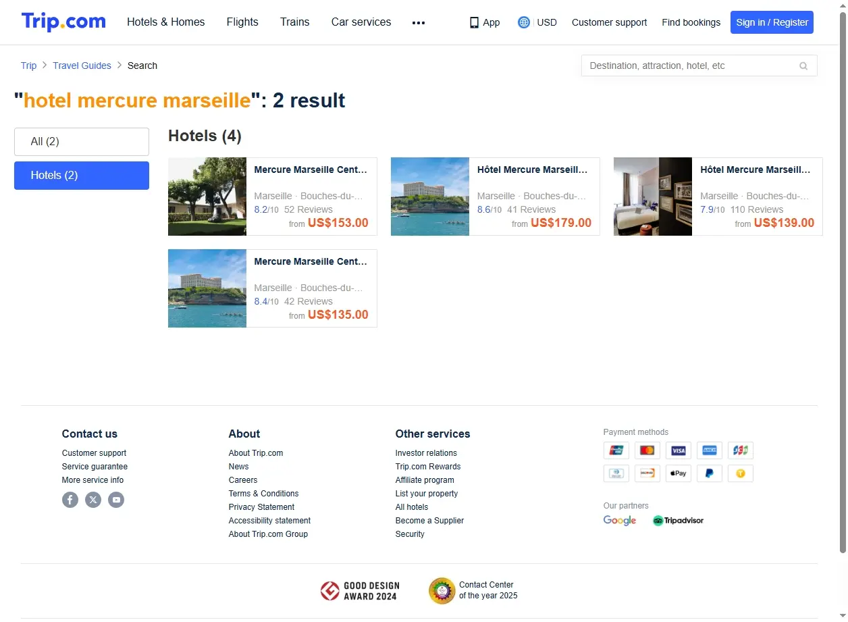This screenshot has width=848, height=622.
Task: Open footer Service guarantee link
Action: point(95,467)
